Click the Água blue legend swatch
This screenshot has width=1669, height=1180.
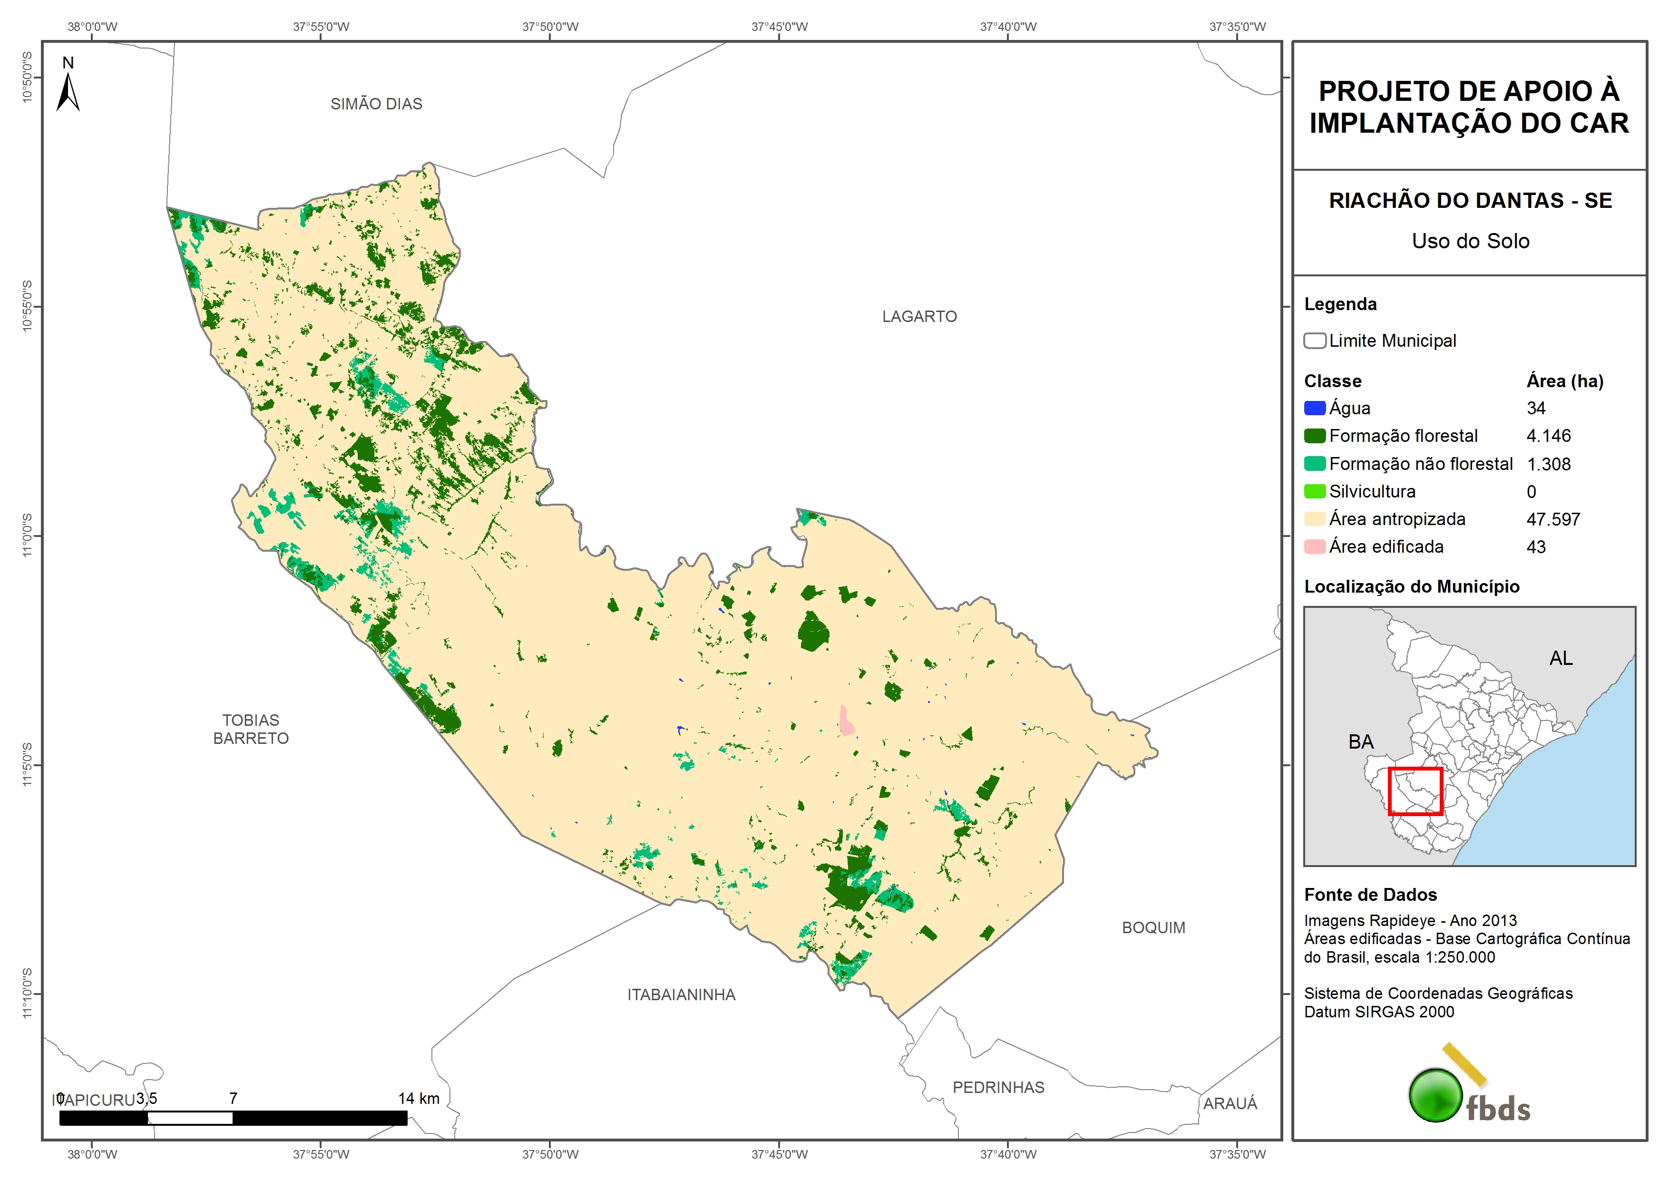coord(1314,408)
